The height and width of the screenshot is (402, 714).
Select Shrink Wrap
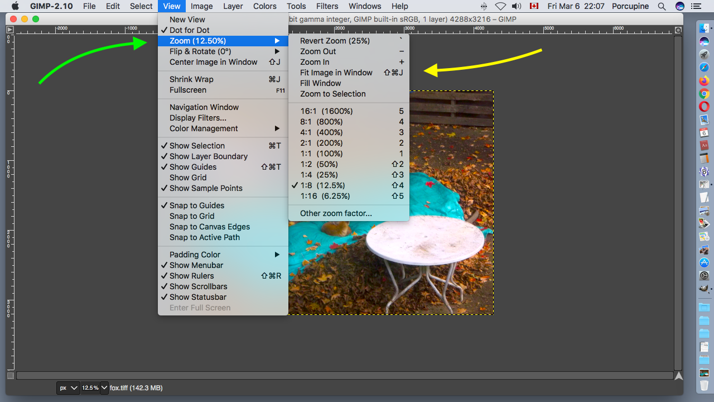click(223, 79)
